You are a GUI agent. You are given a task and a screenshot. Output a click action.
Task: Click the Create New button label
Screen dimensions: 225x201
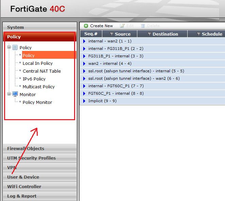[x=101, y=26]
